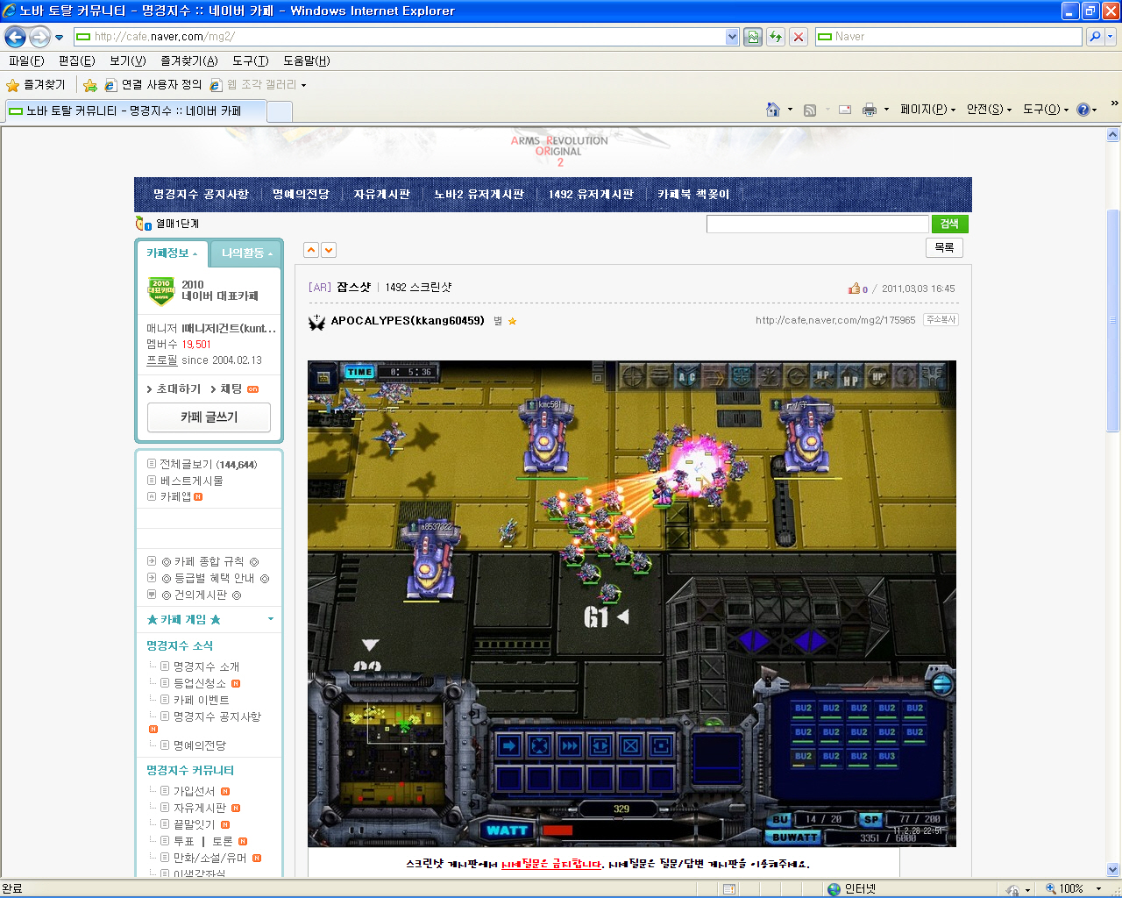Image resolution: width=1122 pixels, height=898 pixels.
Task: Expand the address bar history dropdown
Action: (733, 37)
